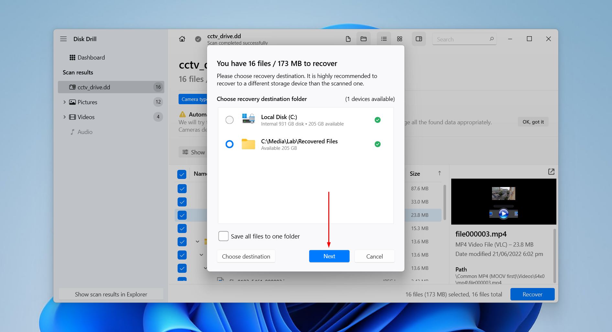
Task: Expand the Pictures category in sidebar
Action: click(64, 102)
